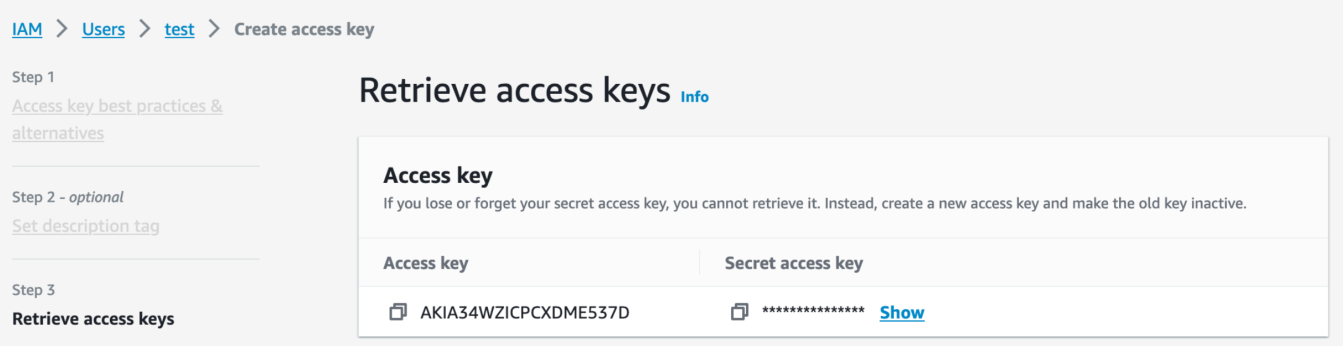Click the masked secret key asterisks
This screenshot has height=346, width=1343.
813,312
